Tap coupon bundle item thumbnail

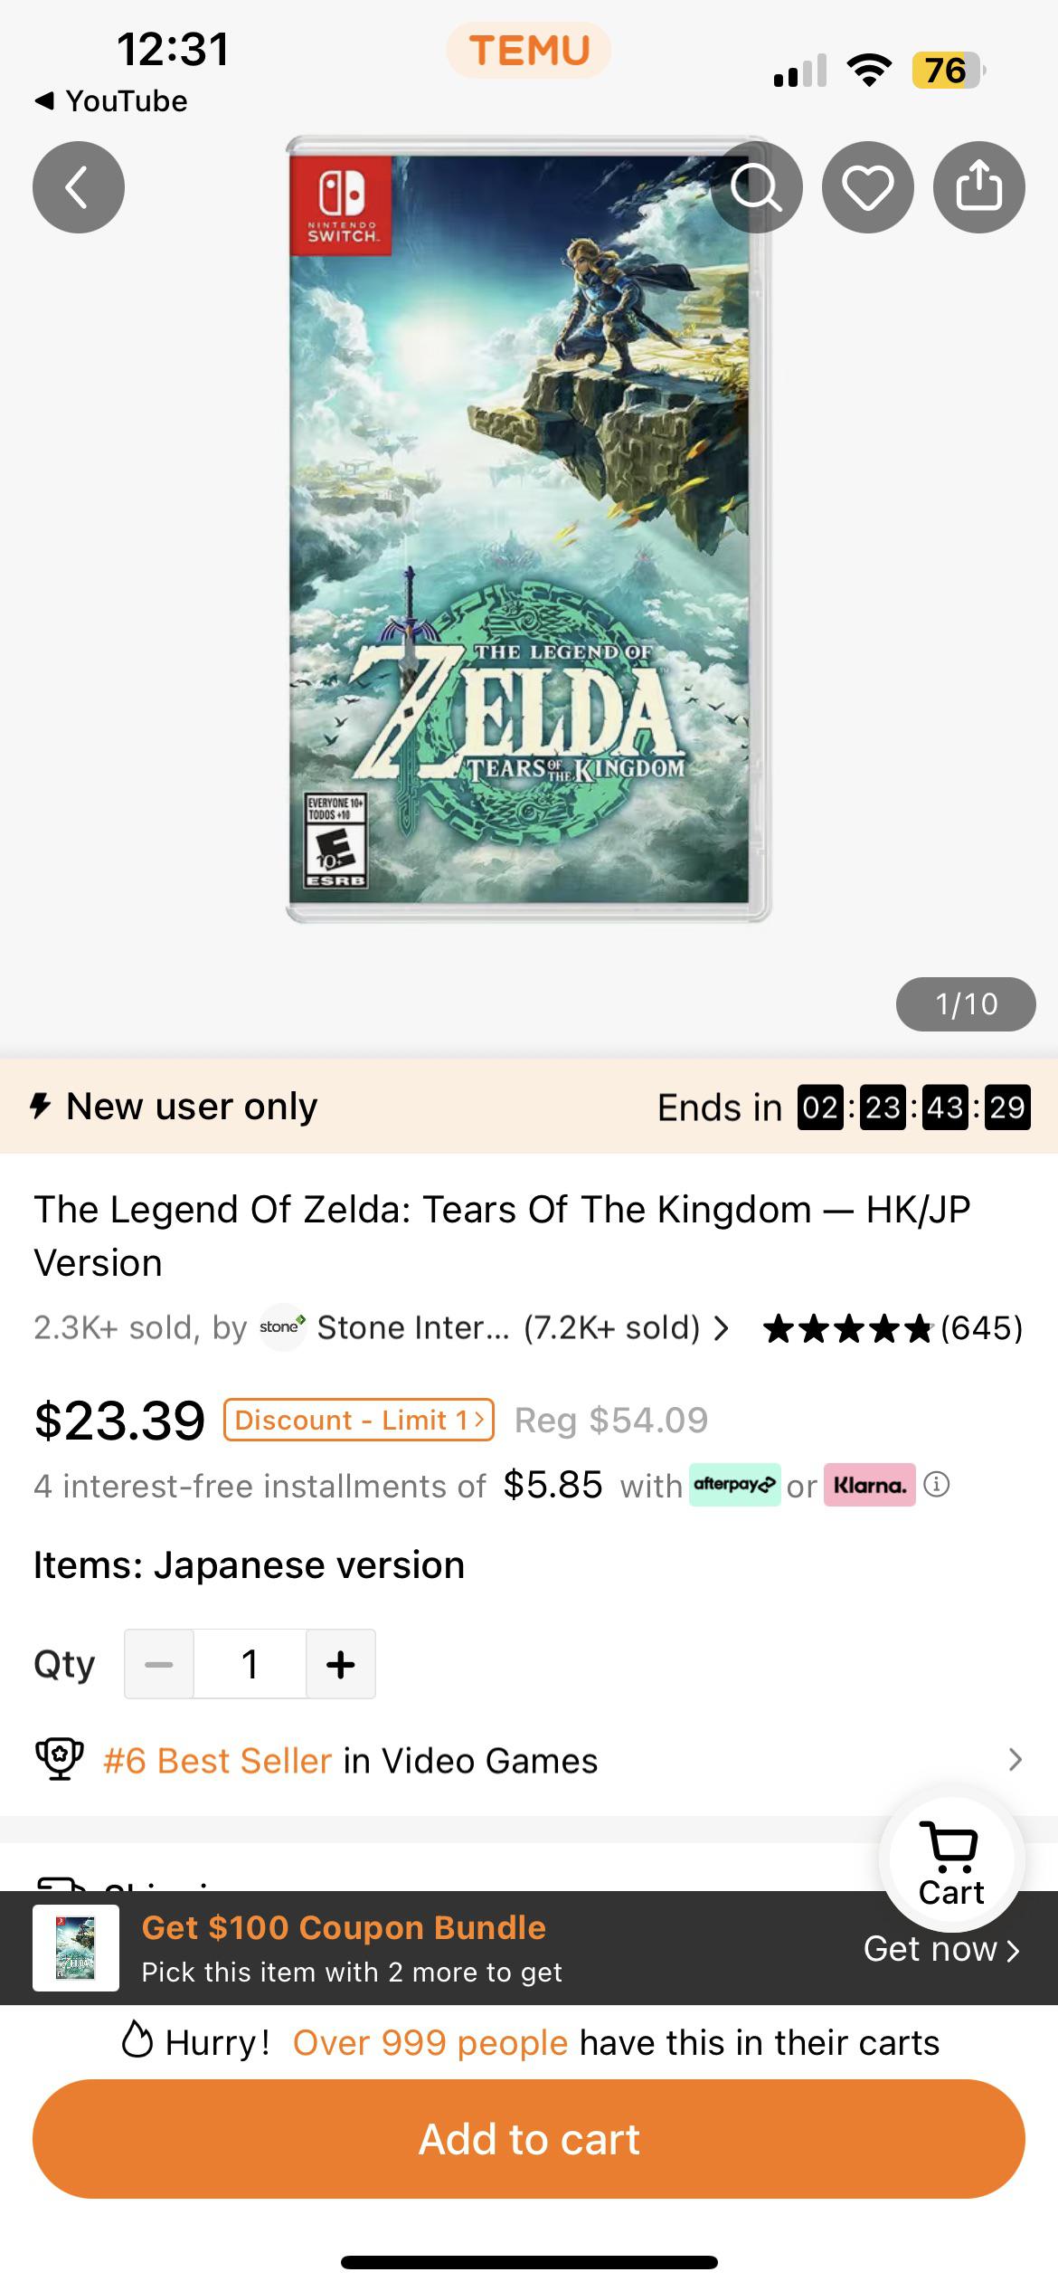tap(76, 1948)
